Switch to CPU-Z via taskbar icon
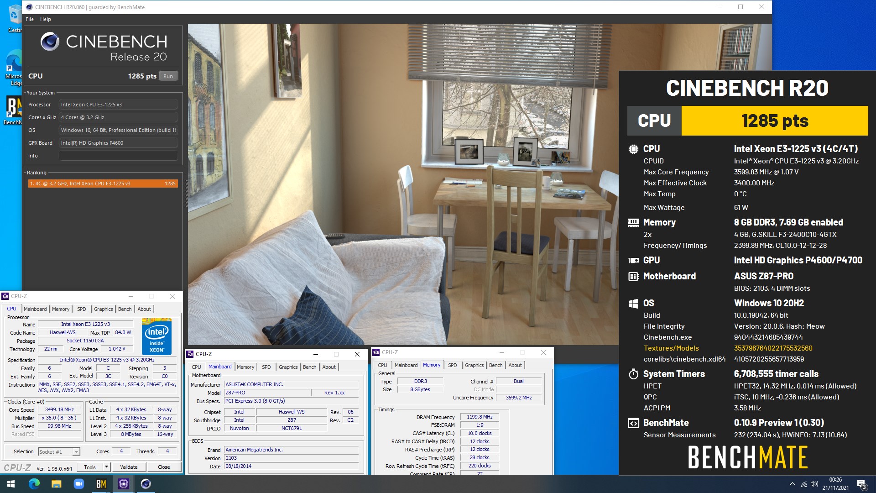Screen dimensions: 876x493 point(123,484)
